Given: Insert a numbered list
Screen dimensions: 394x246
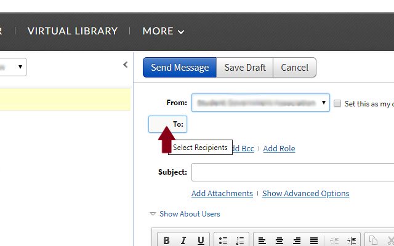Looking at the screenshot, I should pyautogui.click(x=240, y=240).
